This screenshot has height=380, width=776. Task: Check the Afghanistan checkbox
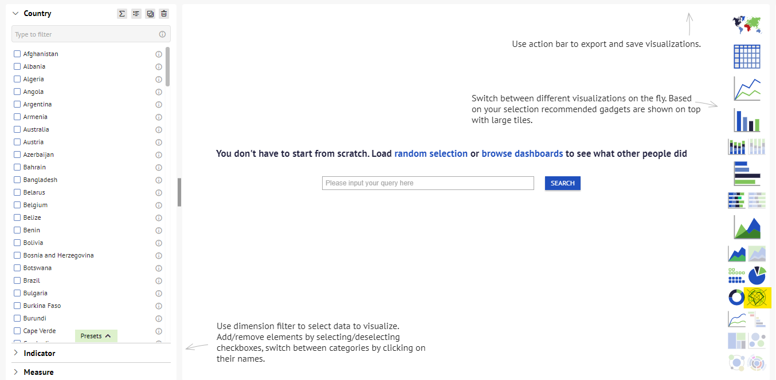tap(17, 54)
